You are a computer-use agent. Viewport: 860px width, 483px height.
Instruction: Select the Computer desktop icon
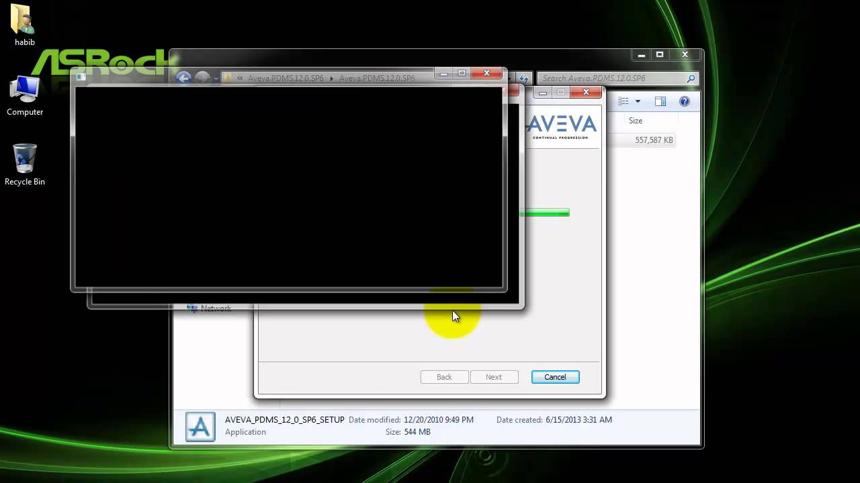pyautogui.click(x=25, y=96)
